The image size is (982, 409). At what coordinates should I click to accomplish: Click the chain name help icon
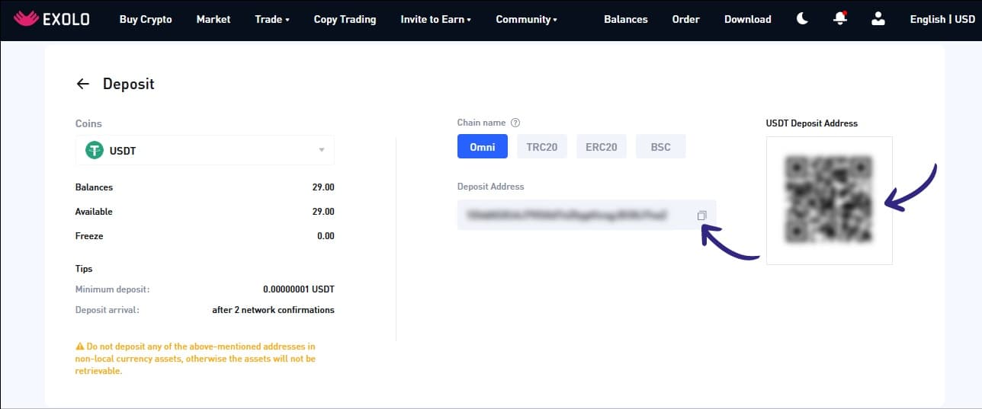pyautogui.click(x=515, y=123)
